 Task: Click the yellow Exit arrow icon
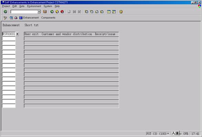click(x=57, y=12)
